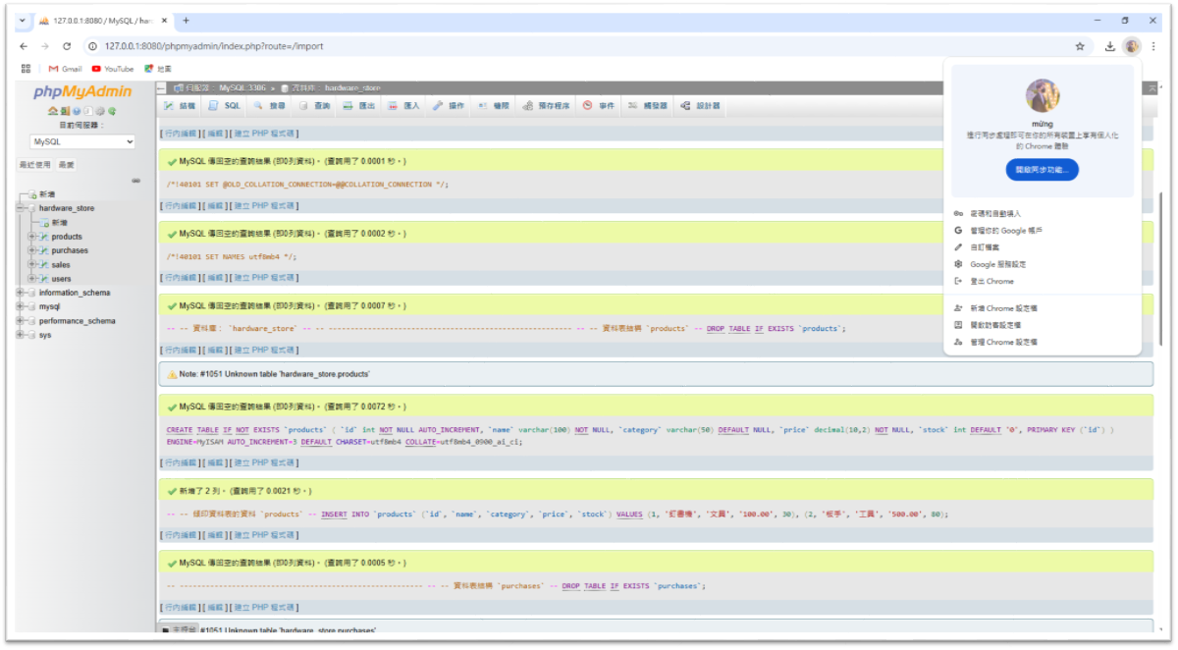This screenshot has width=1178, height=650.
Task: Choose 登出 Chrome in the profile menu
Action: point(991,281)
